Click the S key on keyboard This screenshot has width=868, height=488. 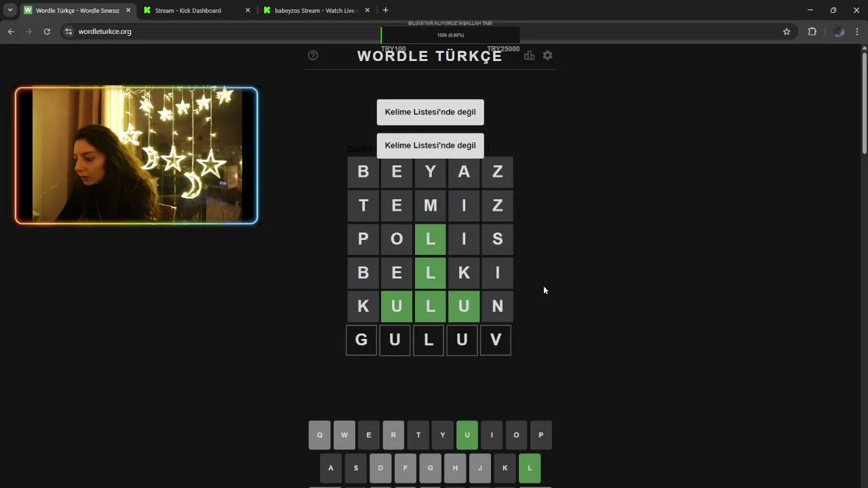coord(356,468)
